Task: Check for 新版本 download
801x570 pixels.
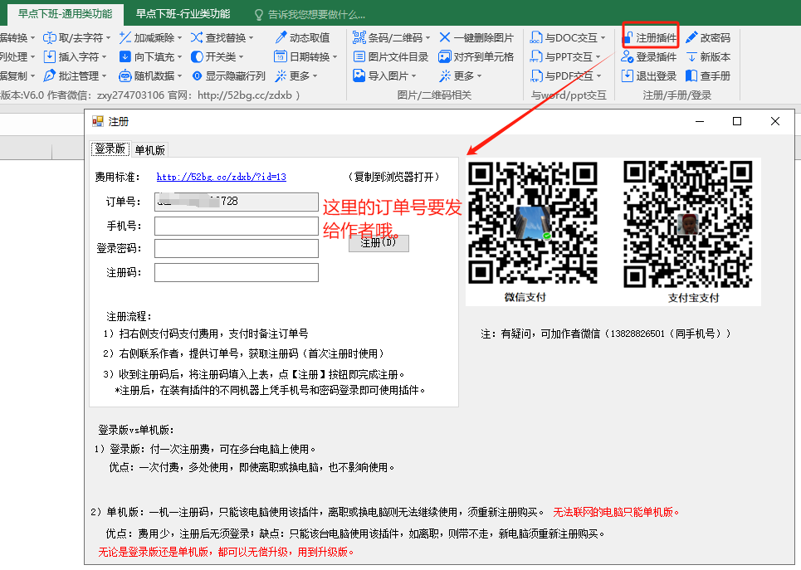Action: pyautogui.click(x=708, y=56)
